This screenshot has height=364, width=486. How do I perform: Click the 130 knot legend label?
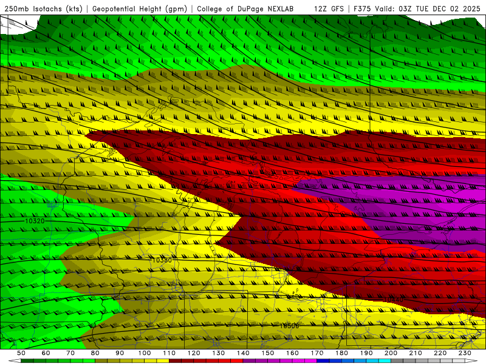[219, 353]
